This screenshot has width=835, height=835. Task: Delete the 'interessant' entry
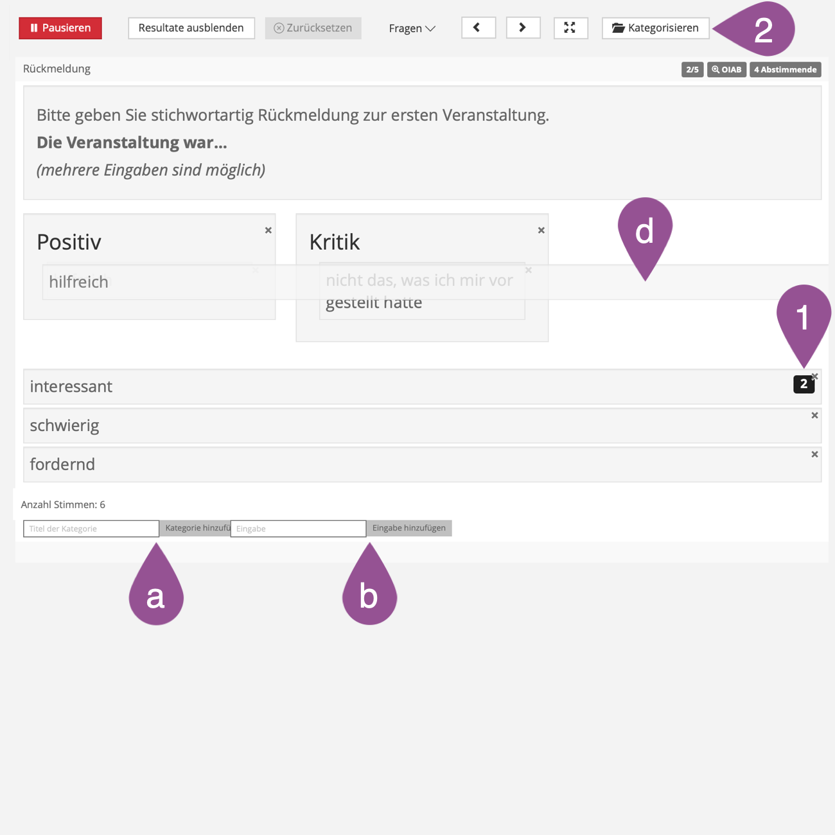pos(815,376)
